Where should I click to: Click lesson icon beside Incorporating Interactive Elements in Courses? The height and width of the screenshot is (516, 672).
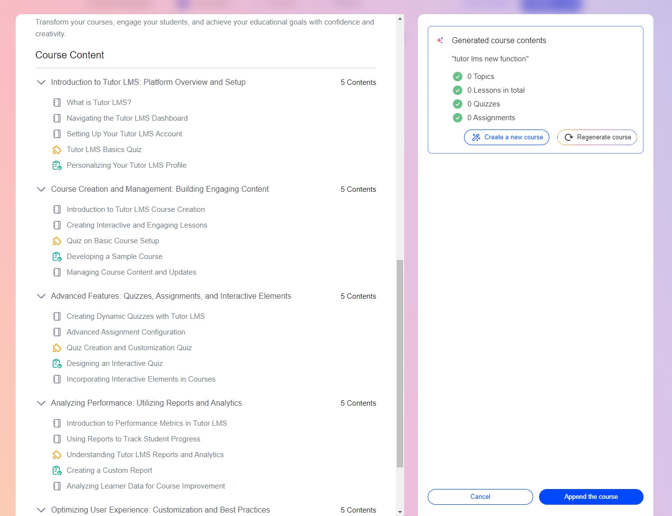click(57, 379)
